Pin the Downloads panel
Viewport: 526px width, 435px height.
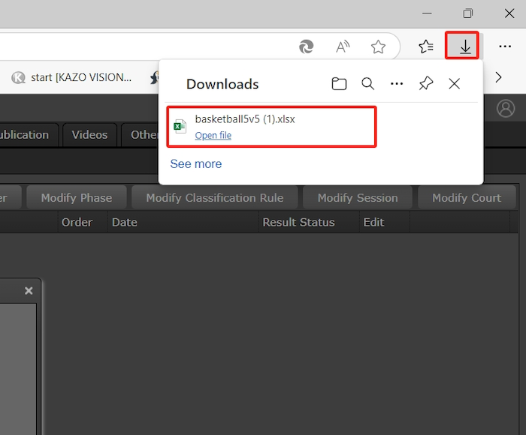(x=426, y=84)
